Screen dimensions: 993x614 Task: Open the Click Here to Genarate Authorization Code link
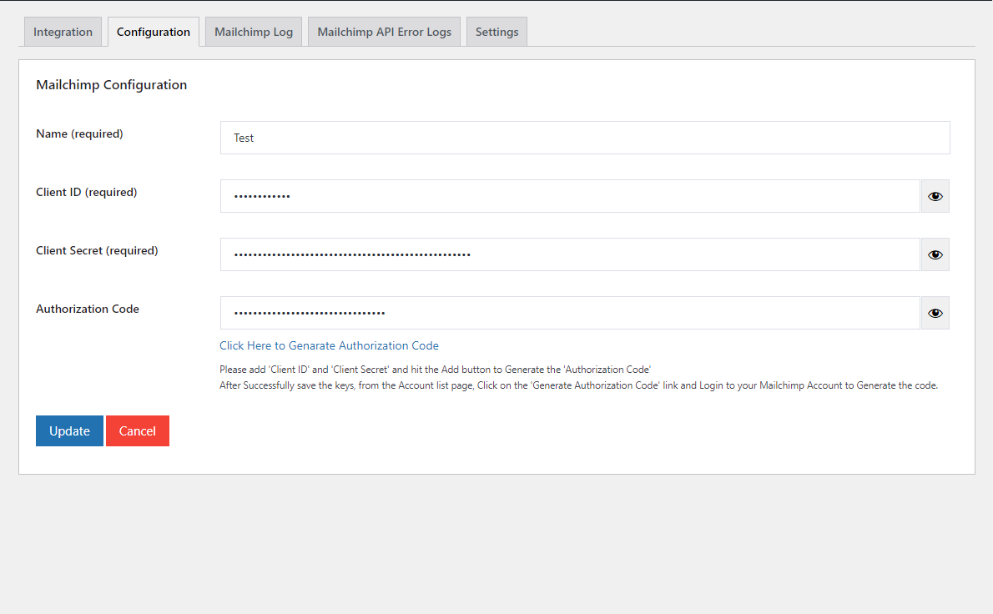click(x=330, y=345)
